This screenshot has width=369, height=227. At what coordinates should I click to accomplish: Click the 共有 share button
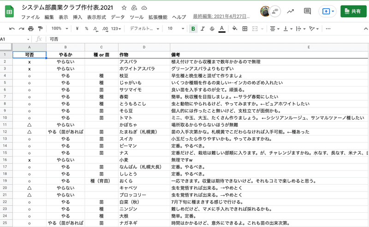353,11
